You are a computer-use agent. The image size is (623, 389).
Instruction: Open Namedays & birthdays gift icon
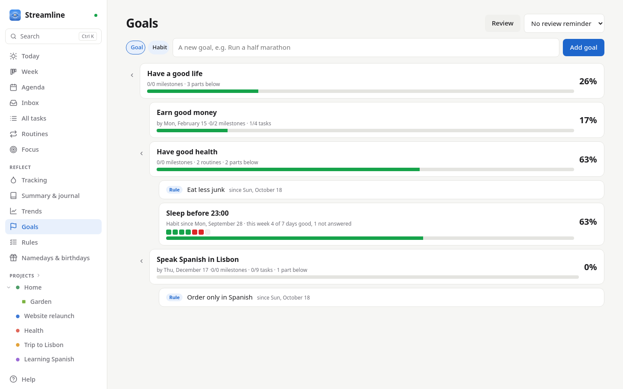point(13,258)
